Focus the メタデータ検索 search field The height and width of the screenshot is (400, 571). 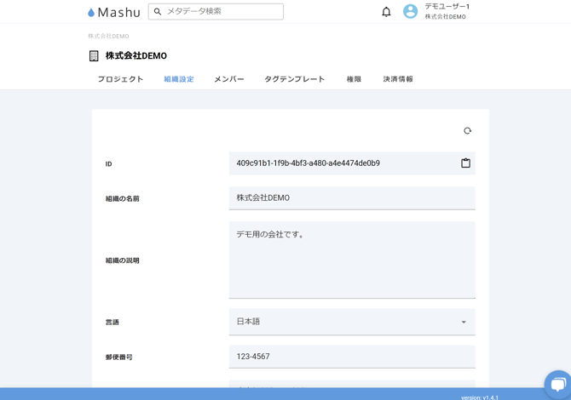coord(222,12)
